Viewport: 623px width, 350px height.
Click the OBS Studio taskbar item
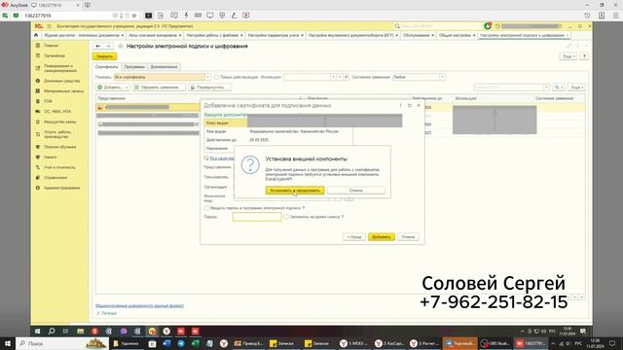click(x=495, y=343)
